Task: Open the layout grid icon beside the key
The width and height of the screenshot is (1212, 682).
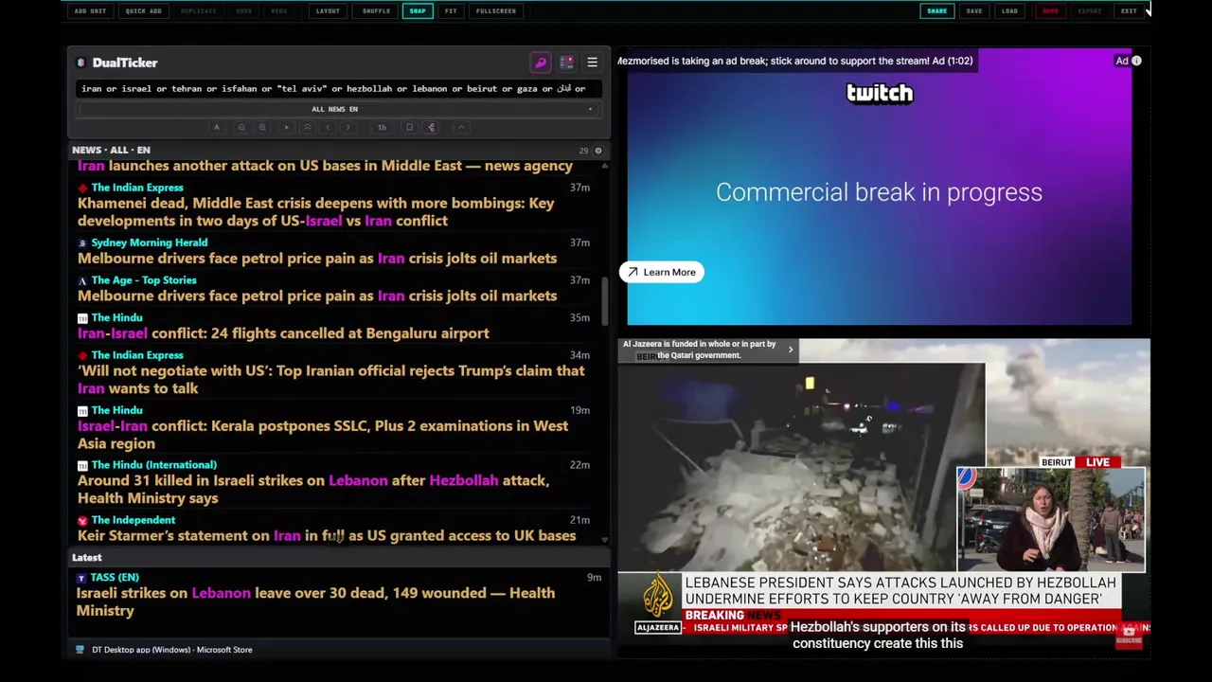Action: pyautogui.click(x=566, y=63)
